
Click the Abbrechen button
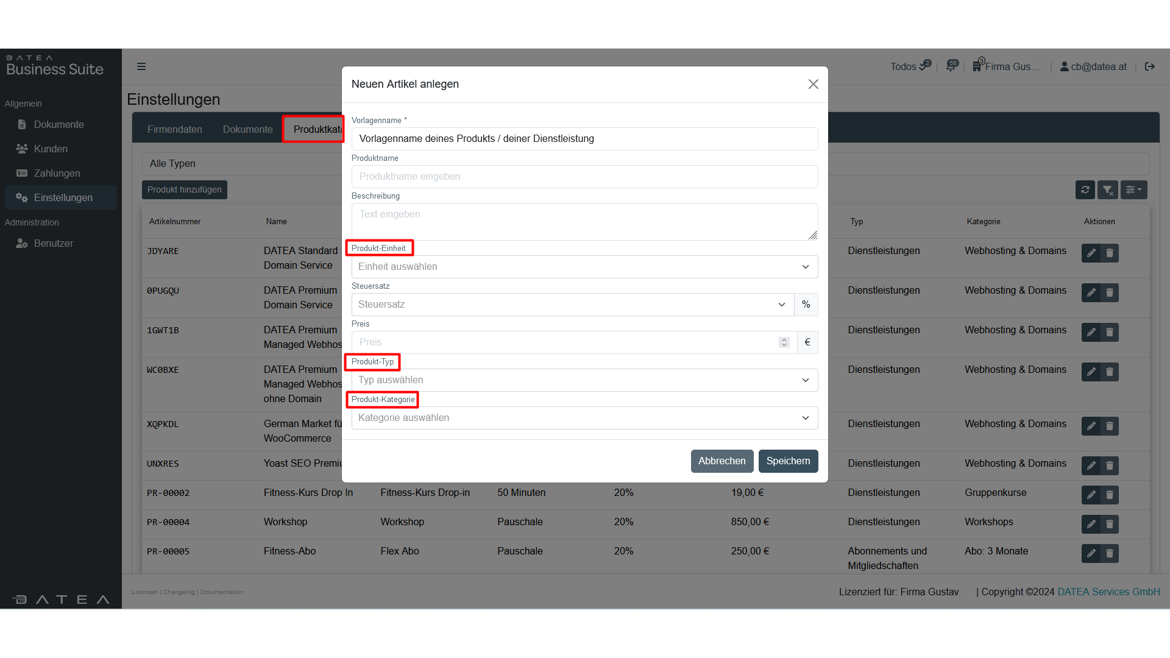click(721, 461)
